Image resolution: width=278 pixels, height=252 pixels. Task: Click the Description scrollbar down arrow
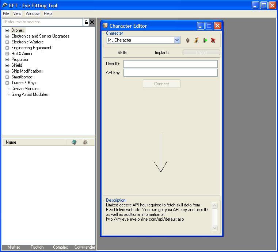[x=214, y=228]
